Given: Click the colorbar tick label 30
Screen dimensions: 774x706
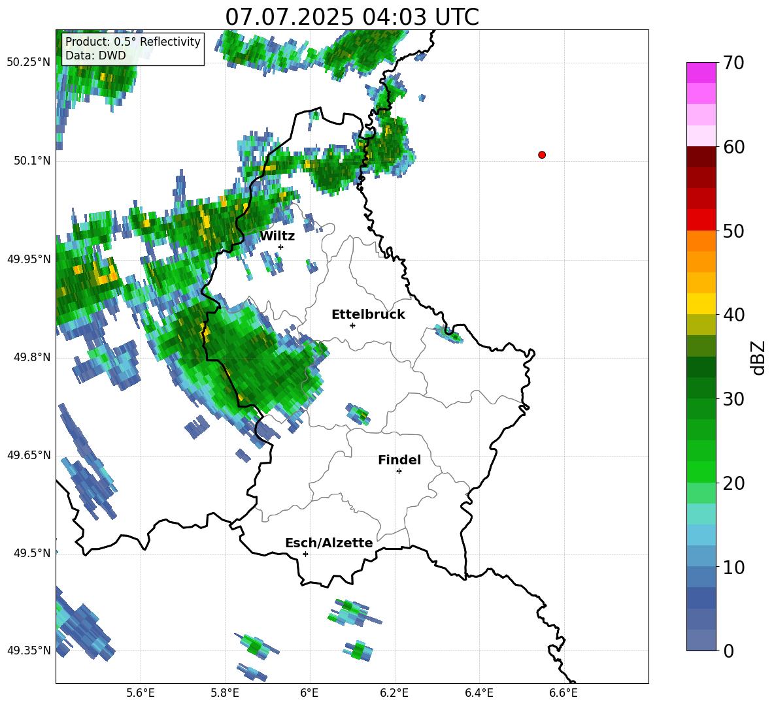Looking at the screenshot, I should (x=733, y=399).
